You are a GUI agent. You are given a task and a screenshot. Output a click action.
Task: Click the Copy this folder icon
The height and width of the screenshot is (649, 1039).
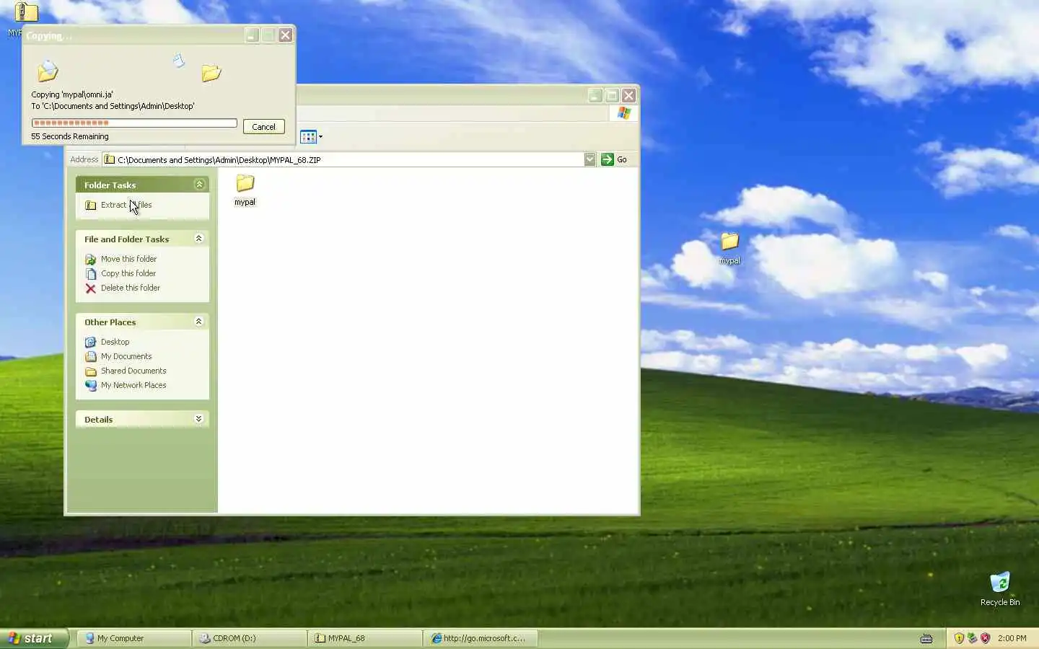[90, 273]
